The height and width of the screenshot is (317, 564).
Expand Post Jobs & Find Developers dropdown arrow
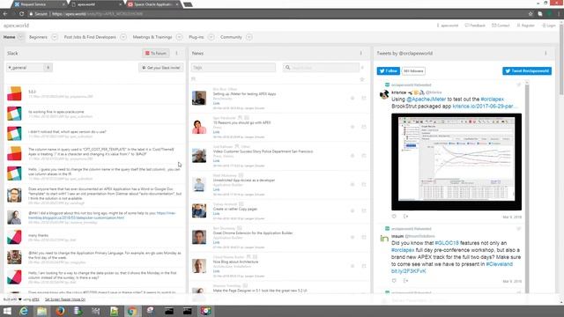coord(123,37)
